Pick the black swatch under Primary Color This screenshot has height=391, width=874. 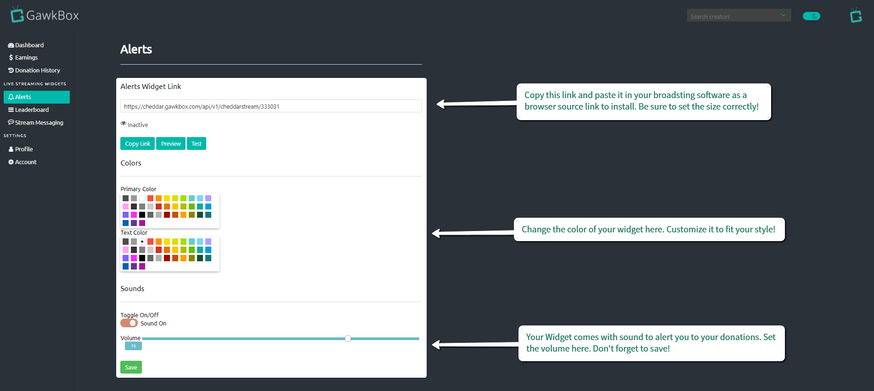(x=142, y=215)
